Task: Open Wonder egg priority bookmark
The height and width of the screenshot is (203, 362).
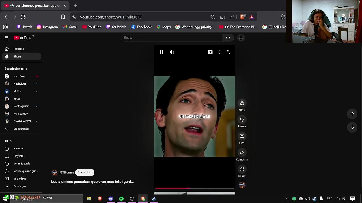Action: (195, 27)
